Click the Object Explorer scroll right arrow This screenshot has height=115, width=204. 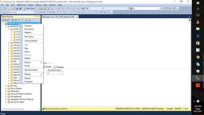click(x=39, y=109)
